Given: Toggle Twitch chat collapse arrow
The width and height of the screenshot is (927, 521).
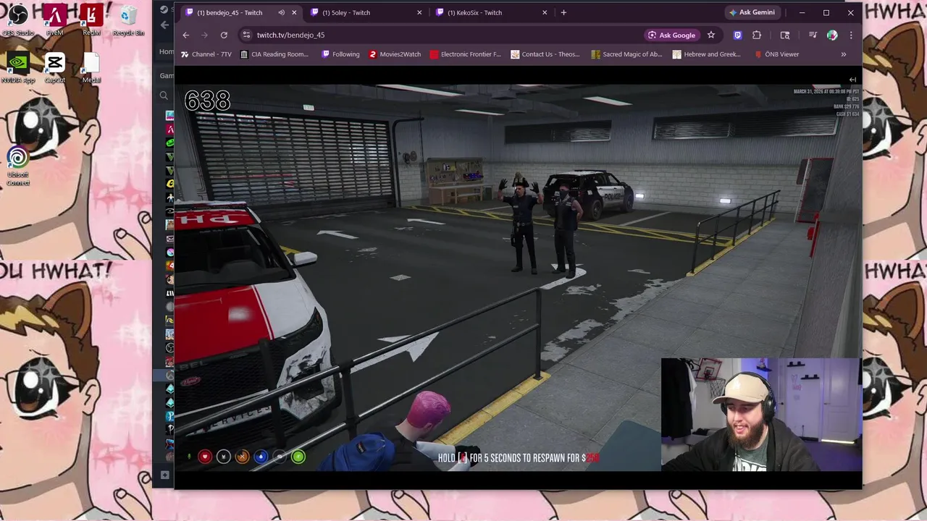Looking at the screenshot, I should tap(852, 80).
